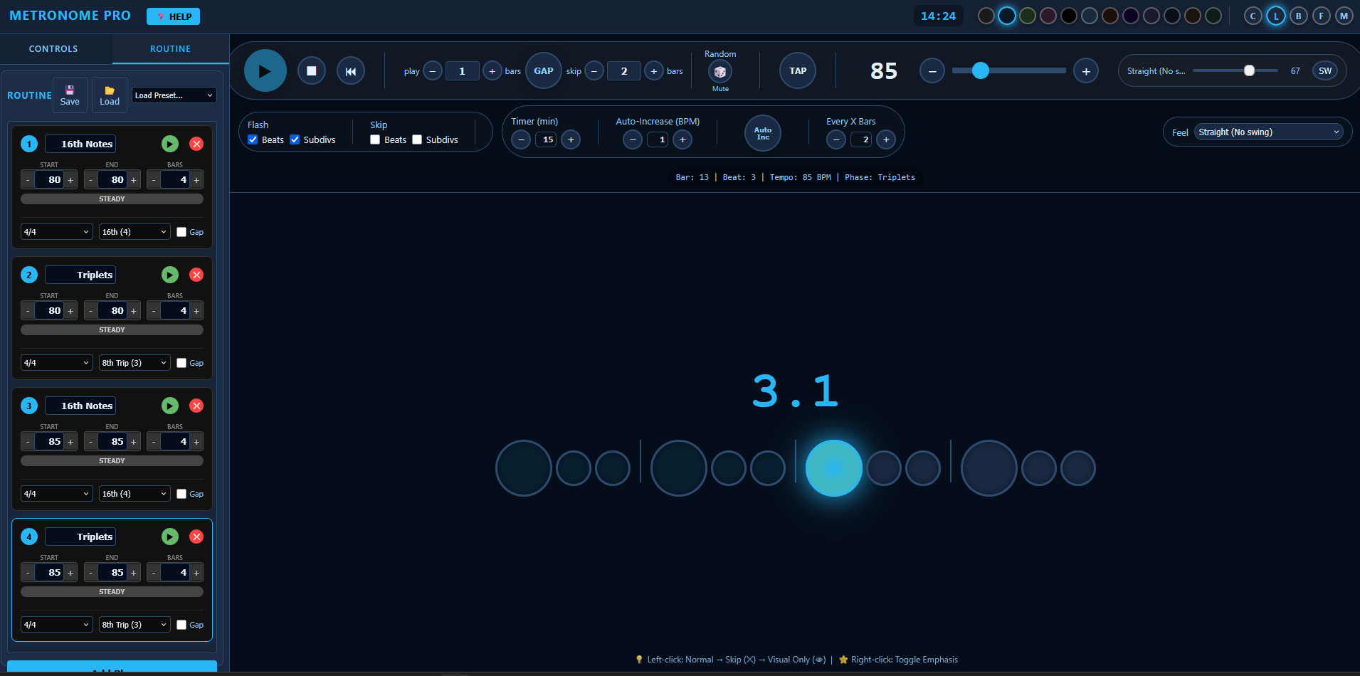Remove section 4 Triplets

click(x=196, y=537)
